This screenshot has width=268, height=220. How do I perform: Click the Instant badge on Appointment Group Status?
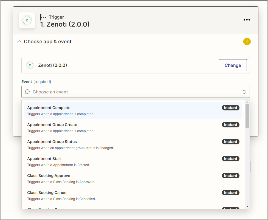pos(231,142)
